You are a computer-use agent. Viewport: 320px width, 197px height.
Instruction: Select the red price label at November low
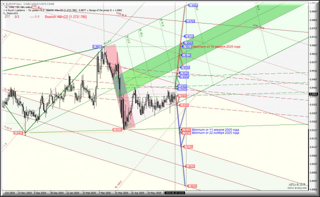point(18,133)
